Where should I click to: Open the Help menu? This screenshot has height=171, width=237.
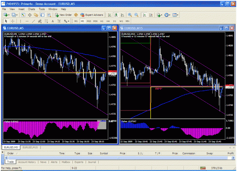(x=63, y=9)
